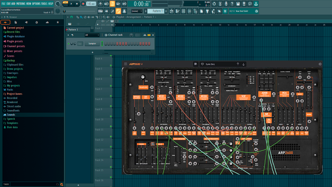Viewport: 332px width, 187px height.
Task: Enable the 3.2.1 wait-for-input toggle
Action: coord(112,4)
